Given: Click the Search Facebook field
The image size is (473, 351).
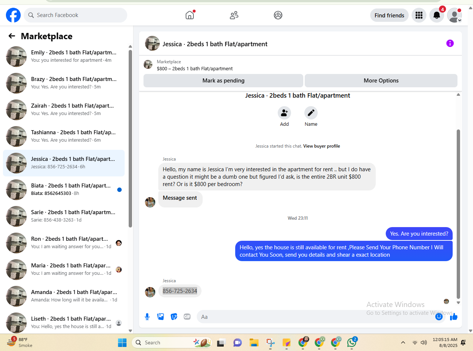Looking at the screenshot, I should pyautogui.click(x=75, y=15).
